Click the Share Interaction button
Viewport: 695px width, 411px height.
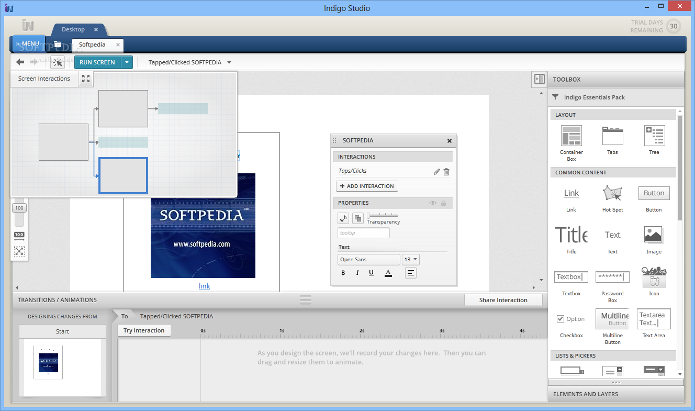click(x=503, y=300)
